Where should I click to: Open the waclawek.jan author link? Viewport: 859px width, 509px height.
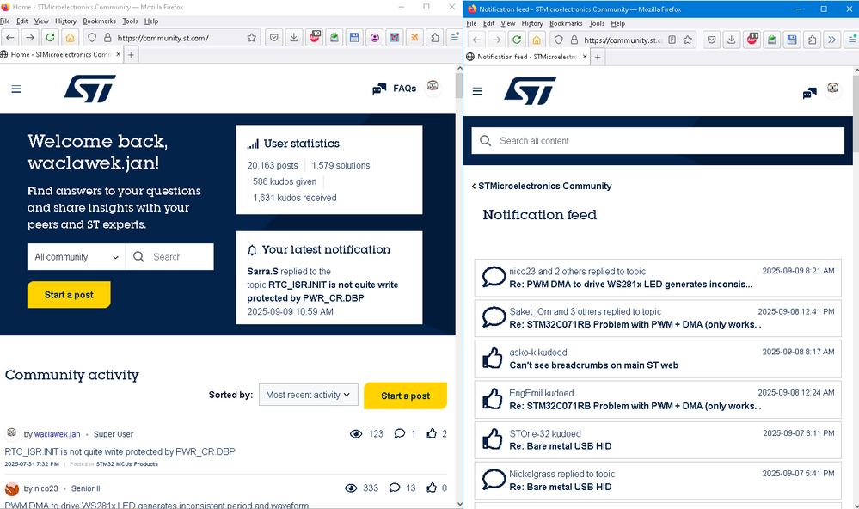pyautogui.click(x=57, y=434)
